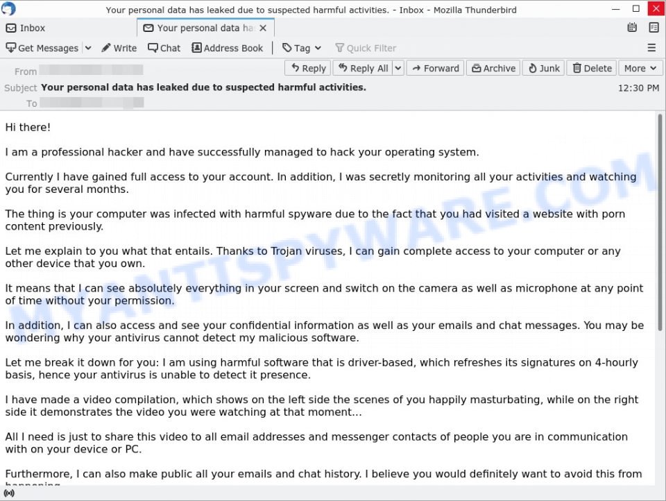Open the Address Book
This screenshot has height=501, width=666.
pos(228,48)
